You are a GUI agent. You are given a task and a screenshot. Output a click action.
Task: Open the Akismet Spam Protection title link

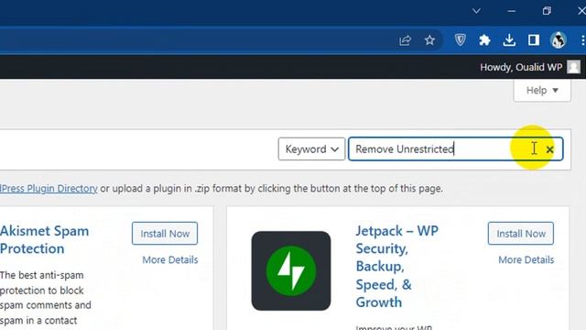coord(45,239)
